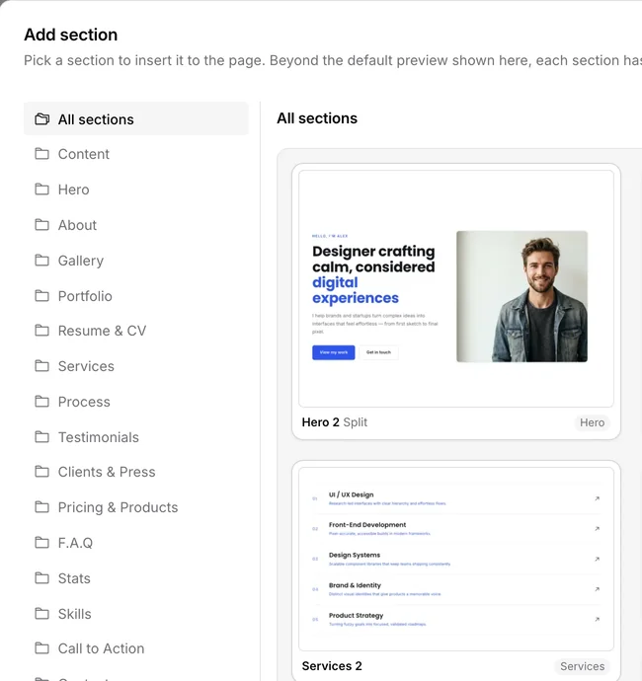Image resolution: width=642 pixels, height=681 pixels.
Task: Click the blue View my work button in preview
Action: 334,352
